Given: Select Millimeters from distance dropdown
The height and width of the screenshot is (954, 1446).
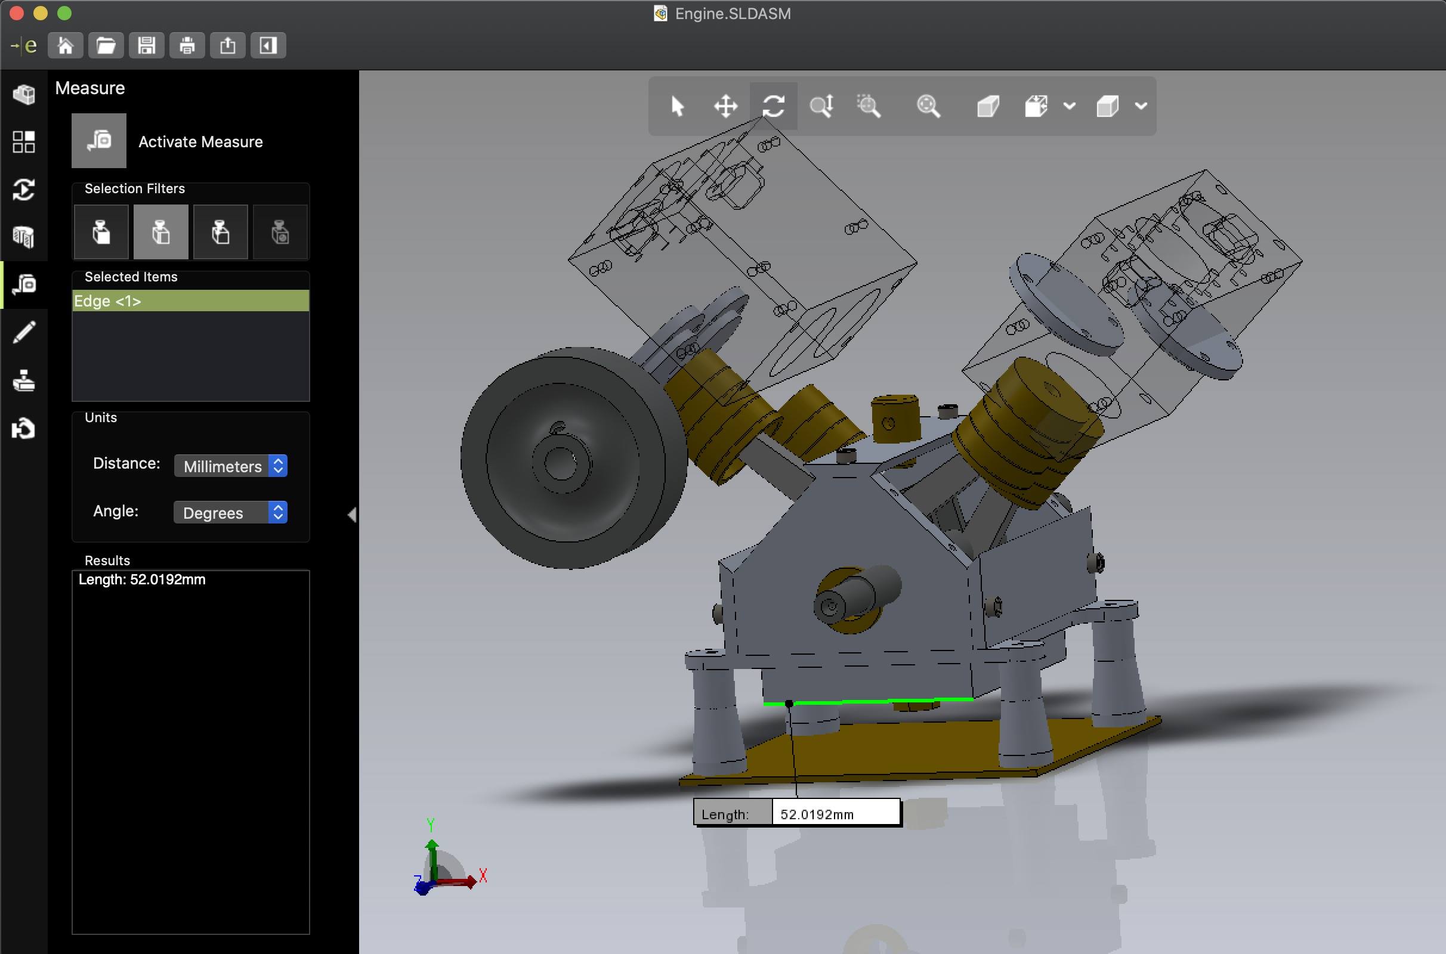Looking at the screenshot, I should tap(229, 466).
